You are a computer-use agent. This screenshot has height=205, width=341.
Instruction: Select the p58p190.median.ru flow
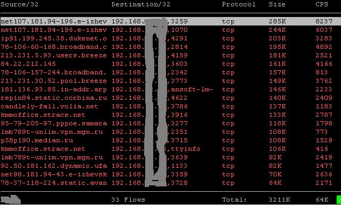click(x=170, y=141)
